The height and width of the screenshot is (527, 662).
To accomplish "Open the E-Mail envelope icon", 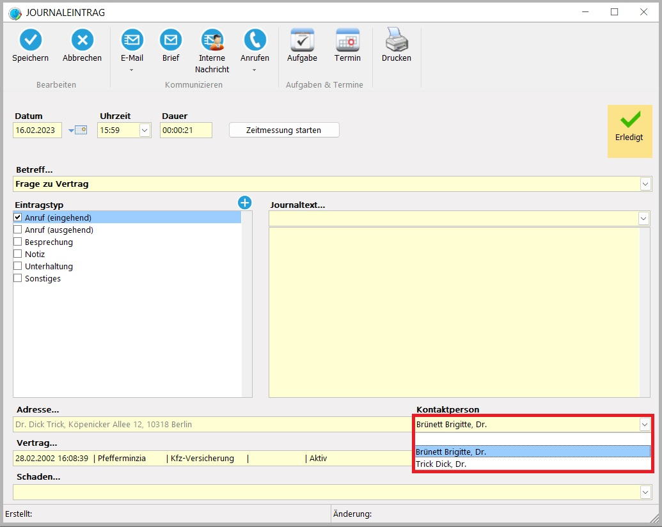I will (x=132, y=40).
